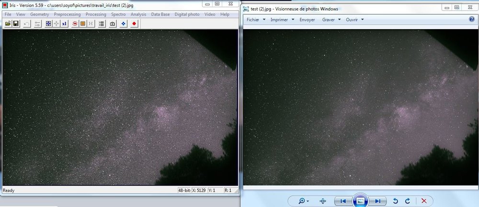Click the actual size icon in photo viewer

coord(323,201)
